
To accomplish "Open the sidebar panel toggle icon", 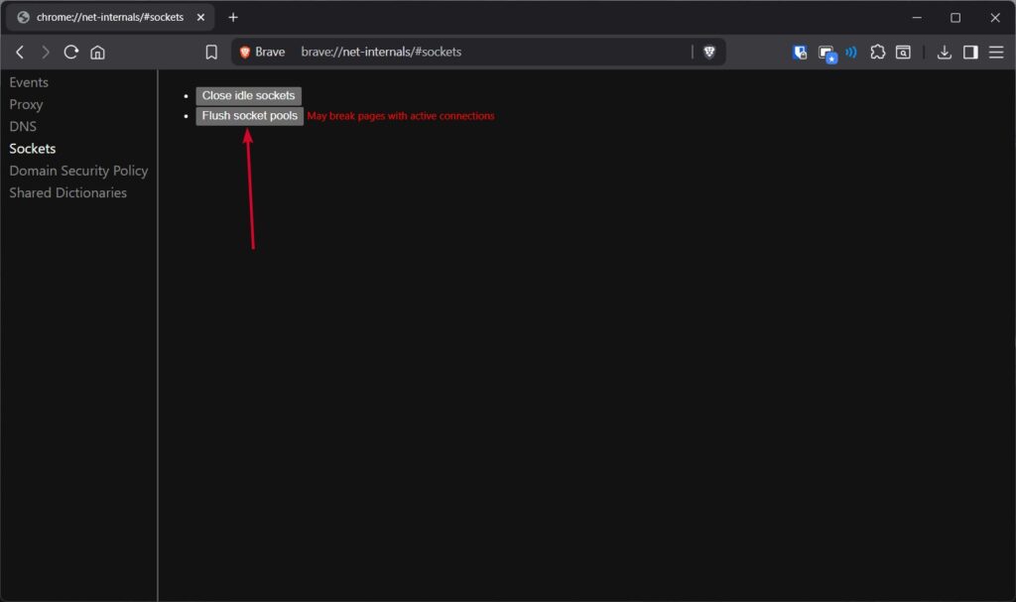I will coord(970,52).
